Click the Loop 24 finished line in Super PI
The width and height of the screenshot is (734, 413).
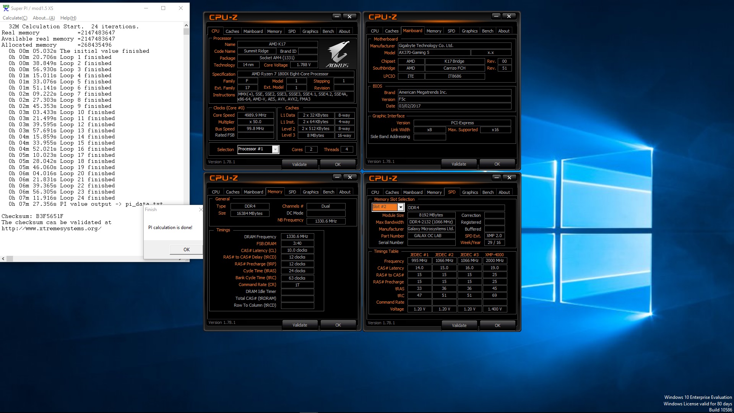pos(62,198)
